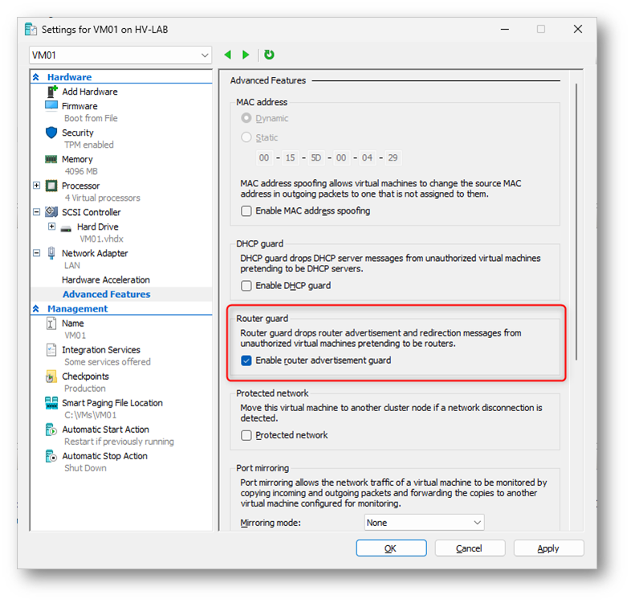Click the Management section header
Viewport: 631px width, 603px height.
click(x=77, y=309)
